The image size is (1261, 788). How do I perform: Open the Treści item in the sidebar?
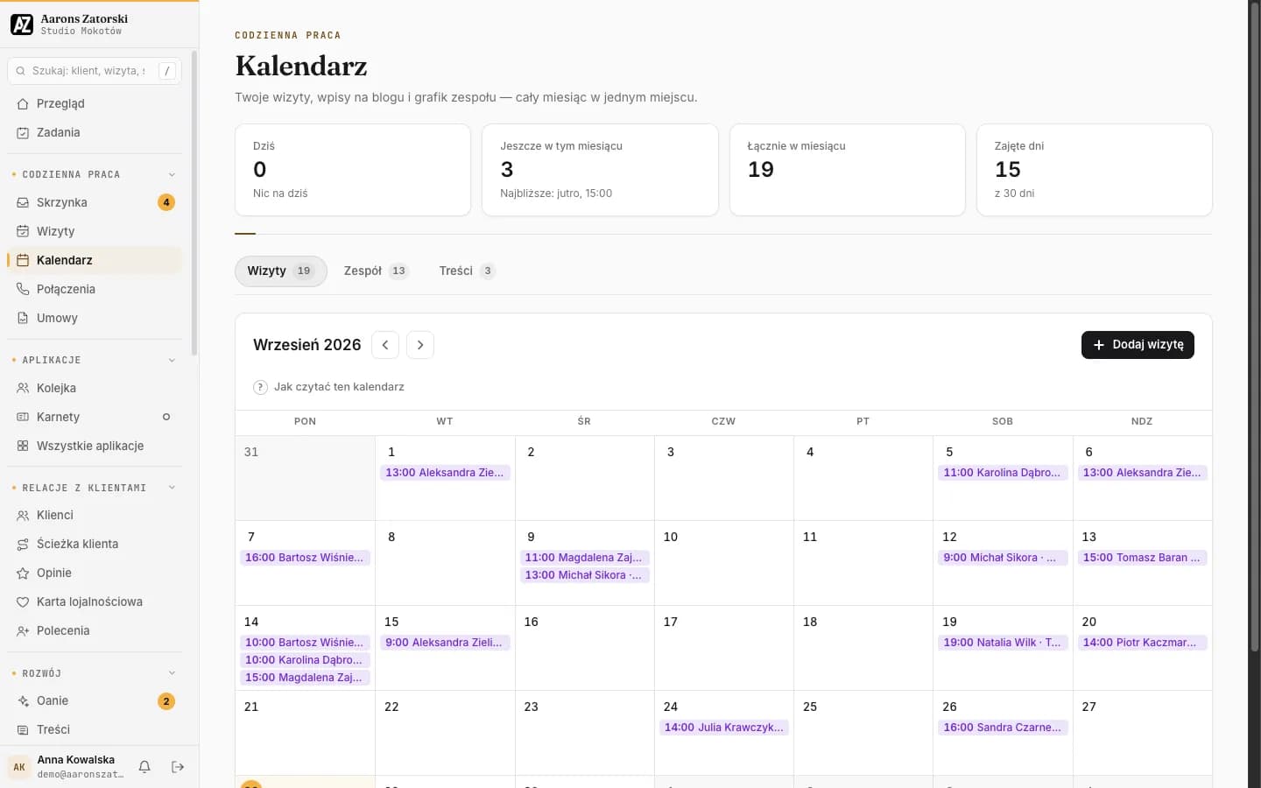[95, 729]
